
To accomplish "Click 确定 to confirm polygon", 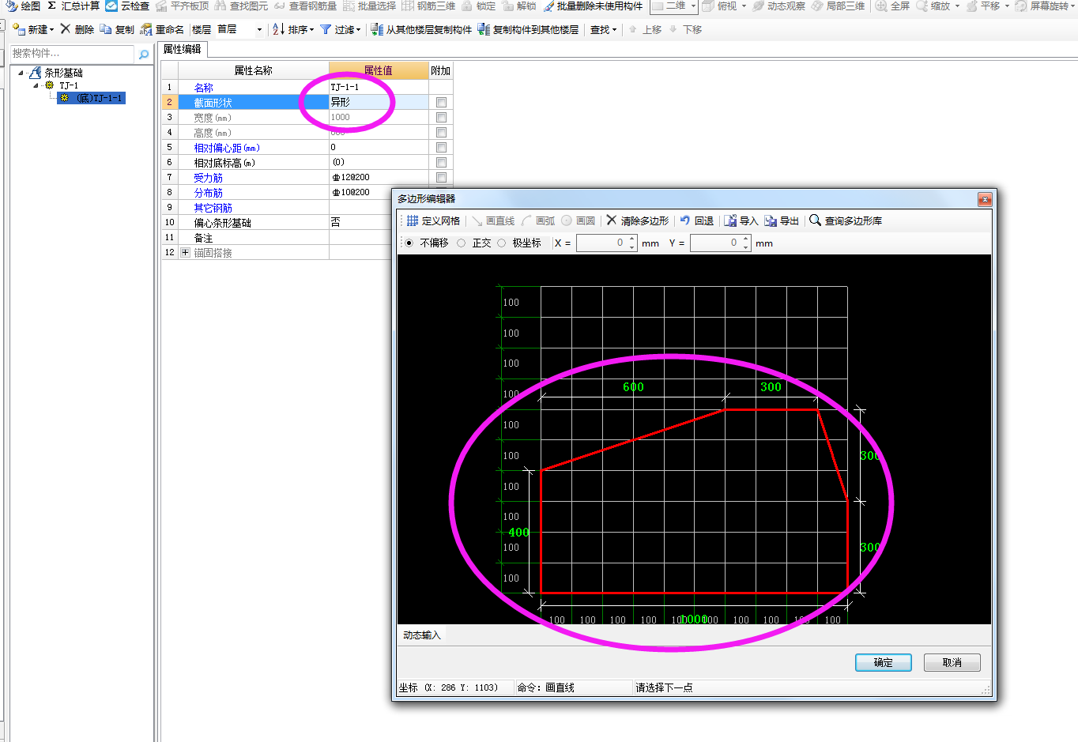I will point(884,662).
